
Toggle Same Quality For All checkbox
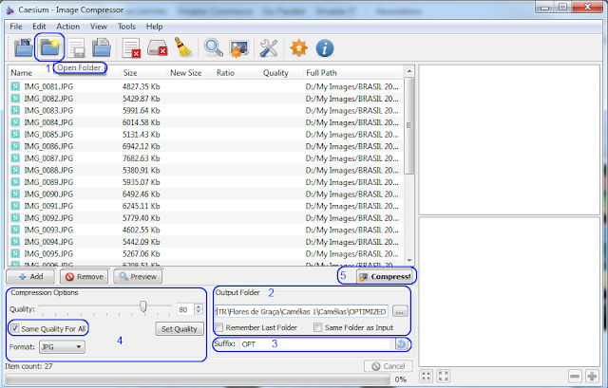point(15,328)
